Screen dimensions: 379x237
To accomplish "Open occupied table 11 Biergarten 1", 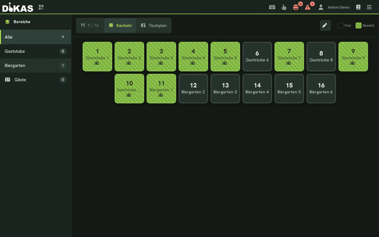I will tap(161, 89).
